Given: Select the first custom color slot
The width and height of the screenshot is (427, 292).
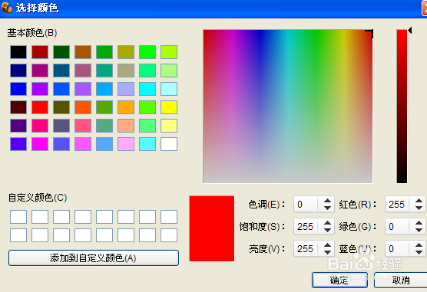Looking at the screenshot, I should [18, 217].
